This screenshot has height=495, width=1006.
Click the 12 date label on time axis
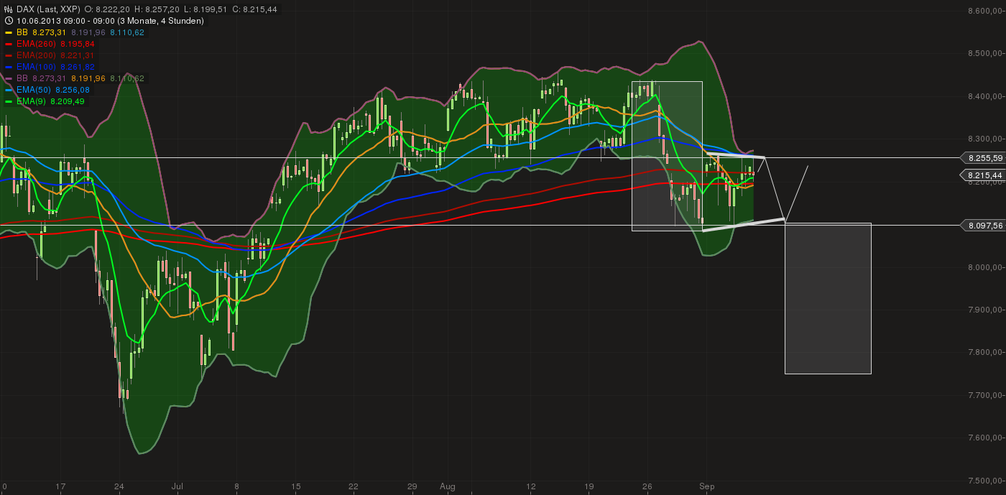click(530, 486)
